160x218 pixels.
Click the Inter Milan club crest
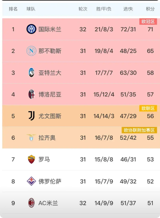pyautogui.click(x=31, y=29)
